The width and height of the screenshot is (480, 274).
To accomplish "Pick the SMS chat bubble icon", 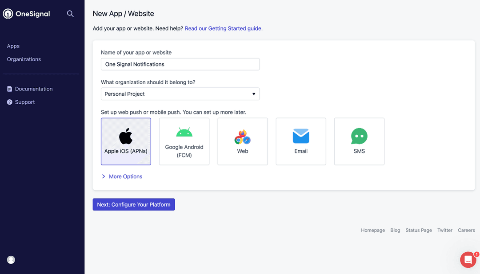I will click(359, 136).
